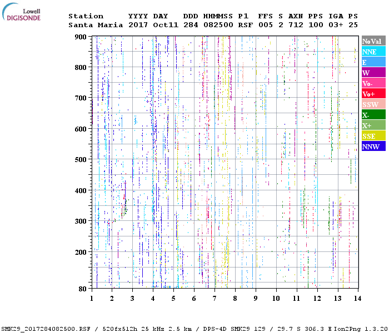Click the x-axis label '11'
The image size is (389, 333).
(296, 299)
